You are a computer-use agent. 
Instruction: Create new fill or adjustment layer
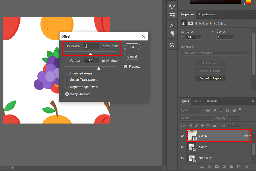click(224, 167)
